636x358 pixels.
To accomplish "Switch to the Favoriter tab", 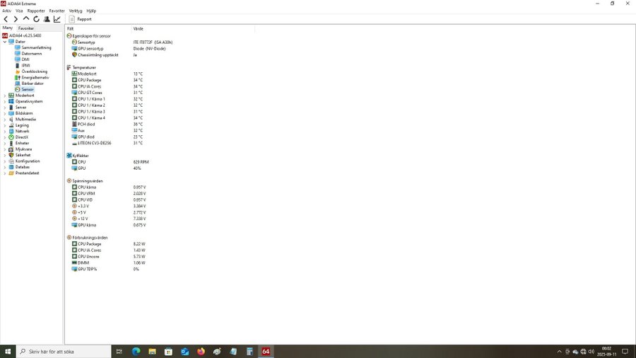I will coord(26,28).
